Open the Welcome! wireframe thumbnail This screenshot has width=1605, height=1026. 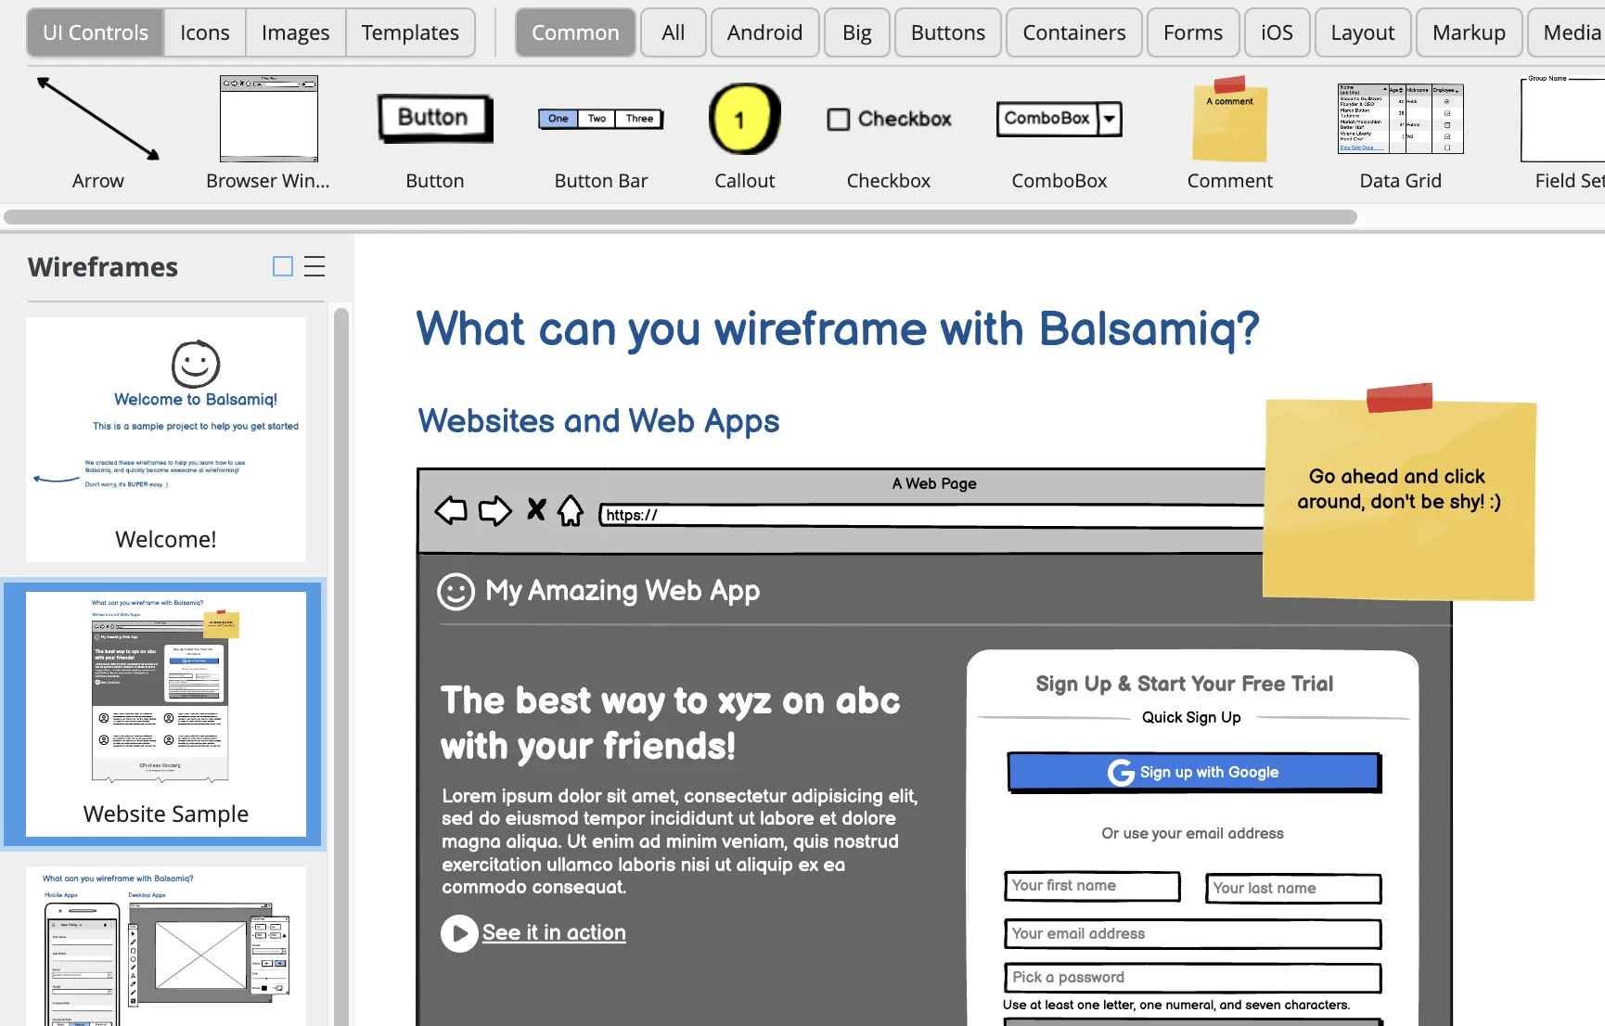point(166,440)
